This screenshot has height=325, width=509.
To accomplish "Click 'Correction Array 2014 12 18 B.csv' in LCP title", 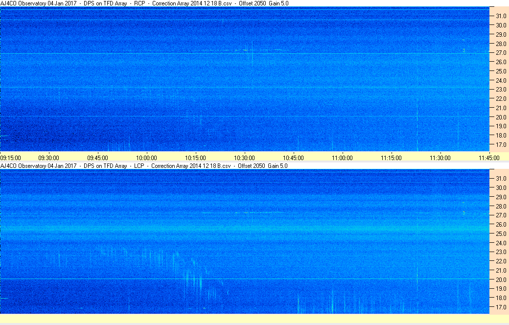I will [x=191, y=166].
